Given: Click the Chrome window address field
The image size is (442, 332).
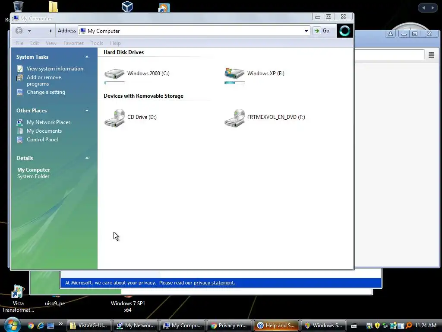Looking at the screenshot, I should [389, 55].
